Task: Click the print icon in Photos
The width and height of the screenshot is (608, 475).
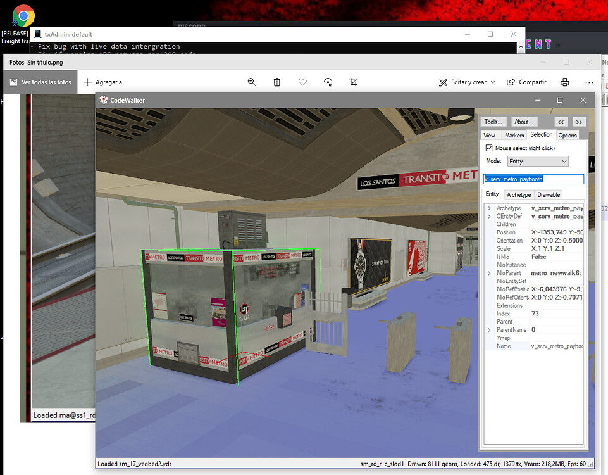Action: point(564,82)
